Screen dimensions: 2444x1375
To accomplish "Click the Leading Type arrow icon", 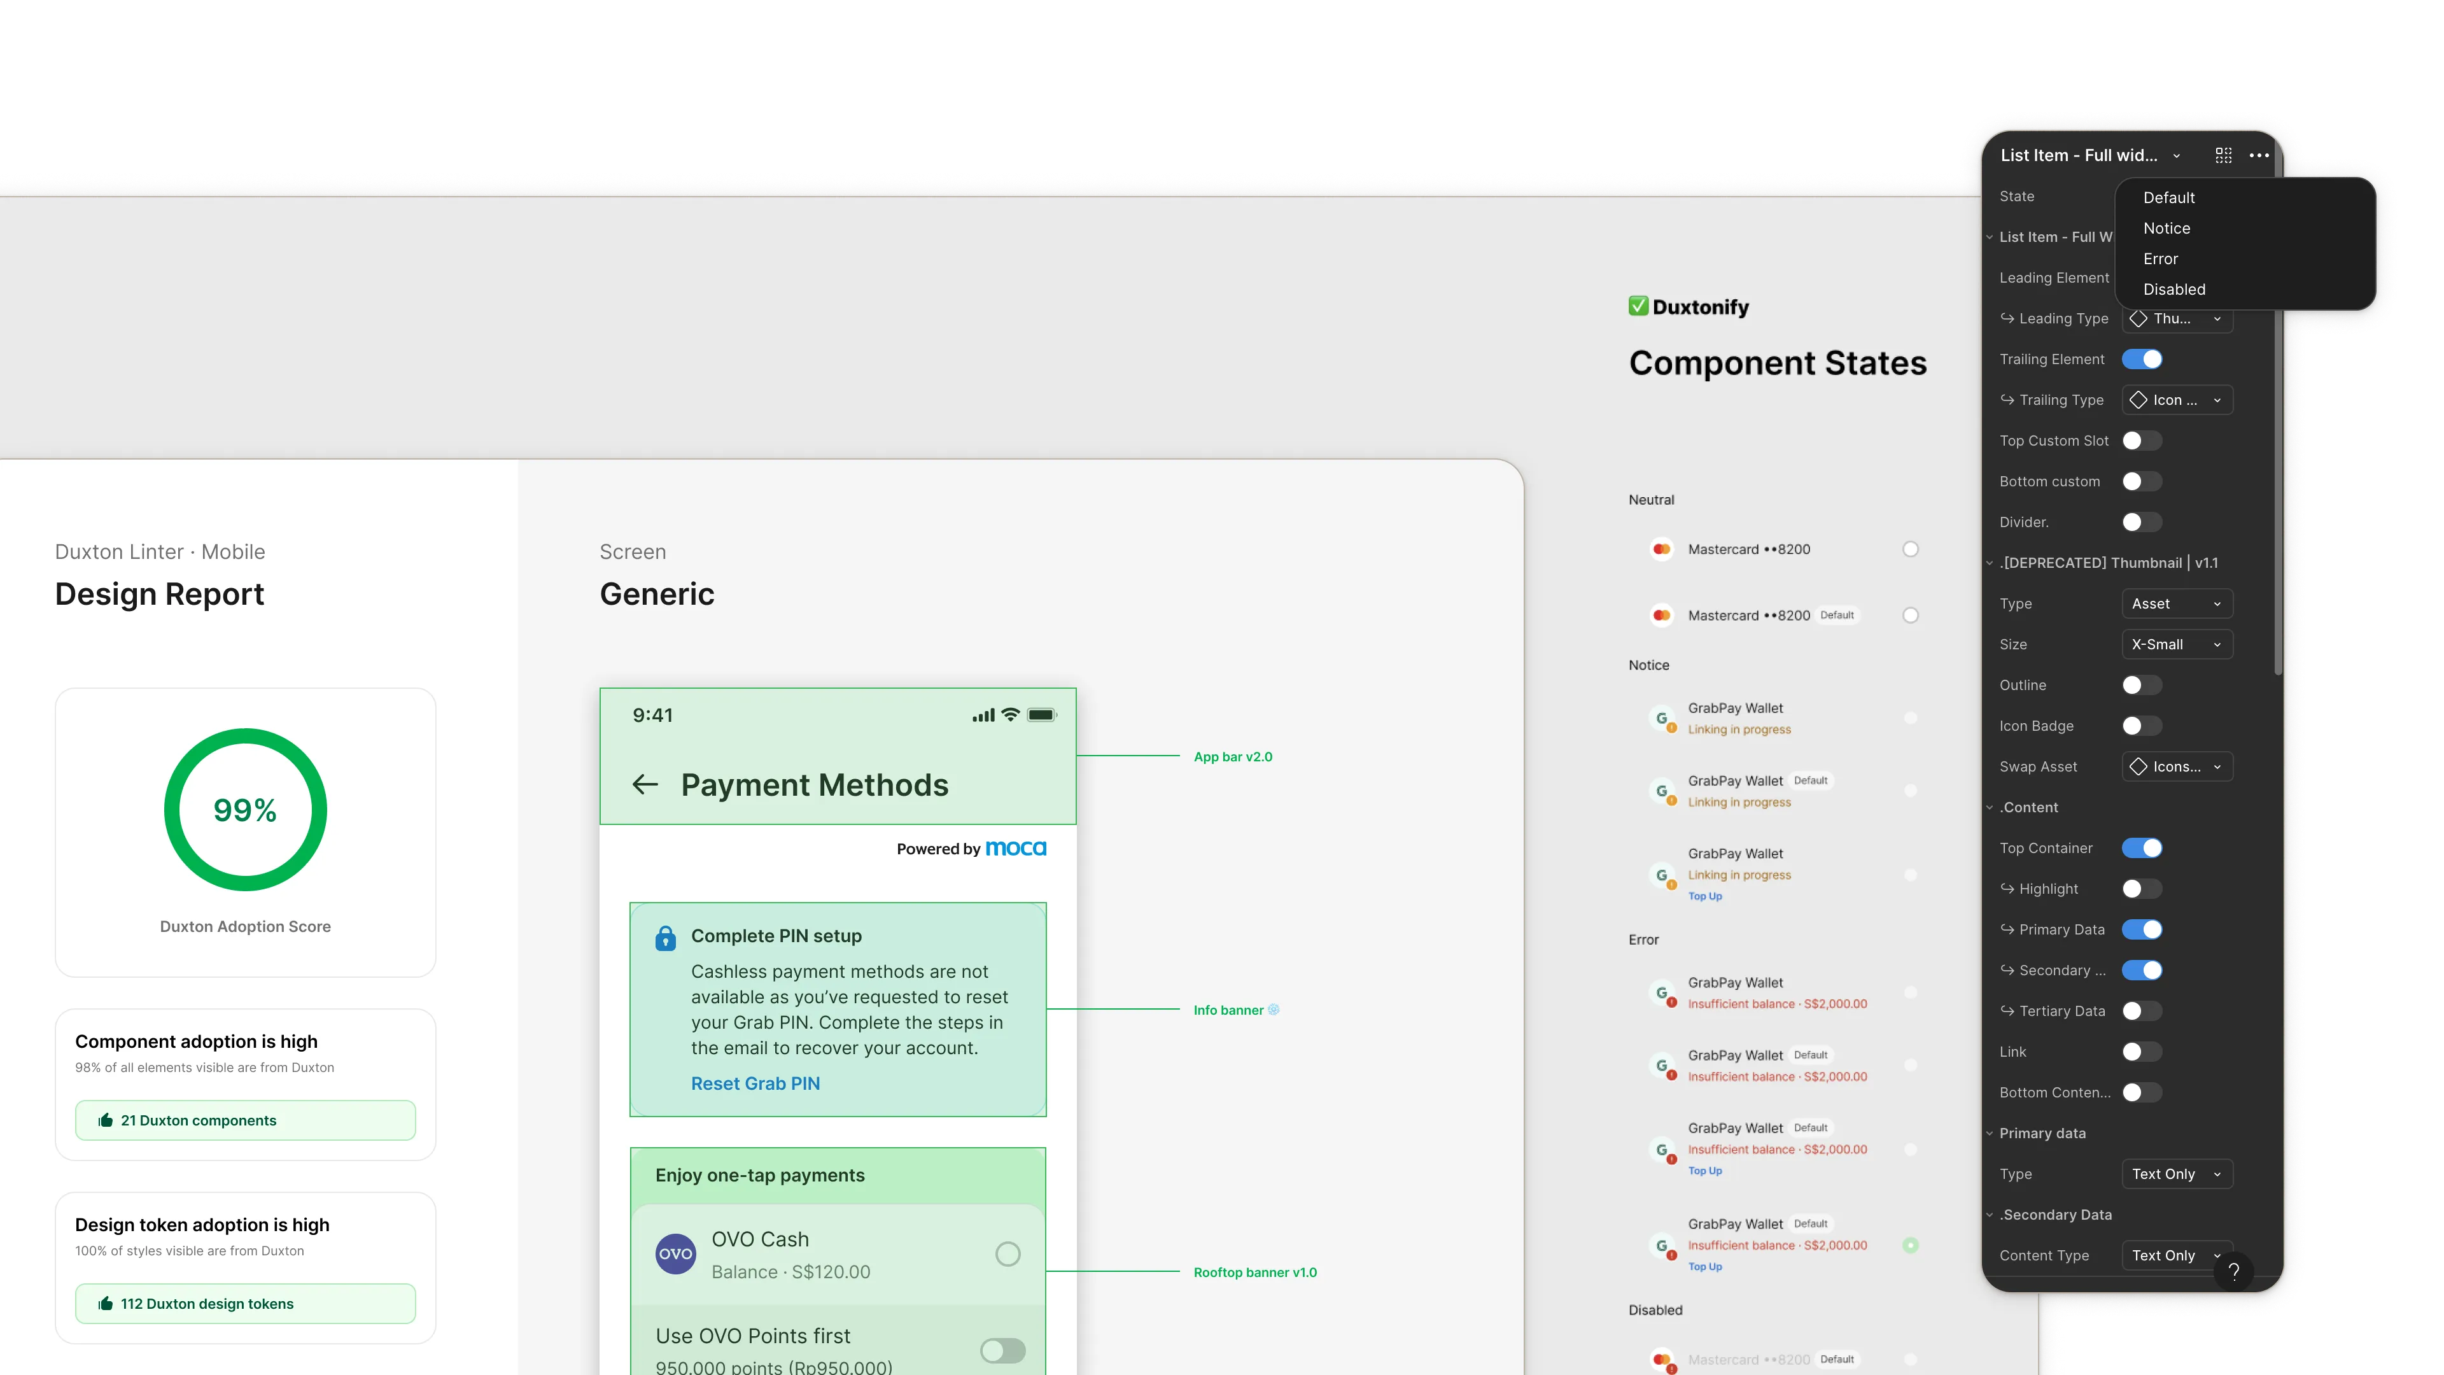I will (2007, 318).
